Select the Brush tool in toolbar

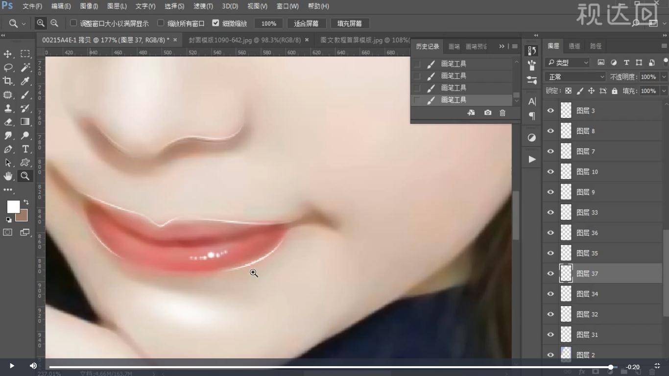point(25,95)
